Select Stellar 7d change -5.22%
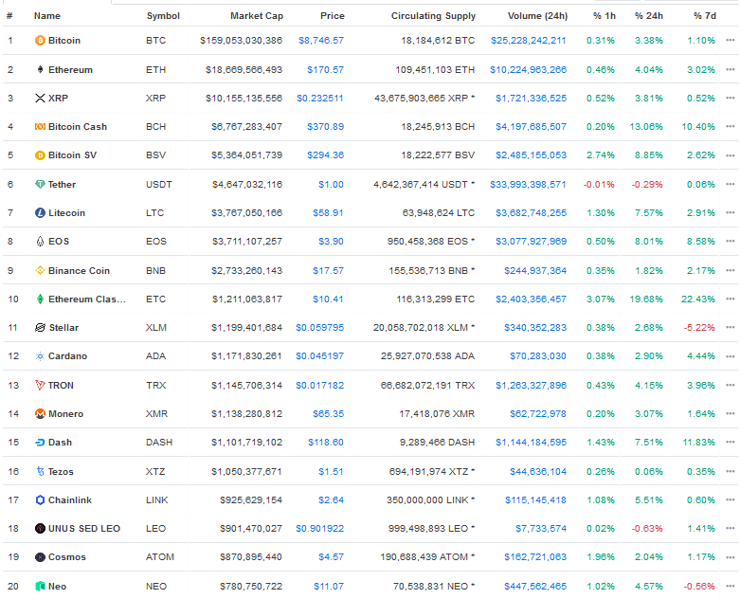740x599 pixels. click(699, 328)
